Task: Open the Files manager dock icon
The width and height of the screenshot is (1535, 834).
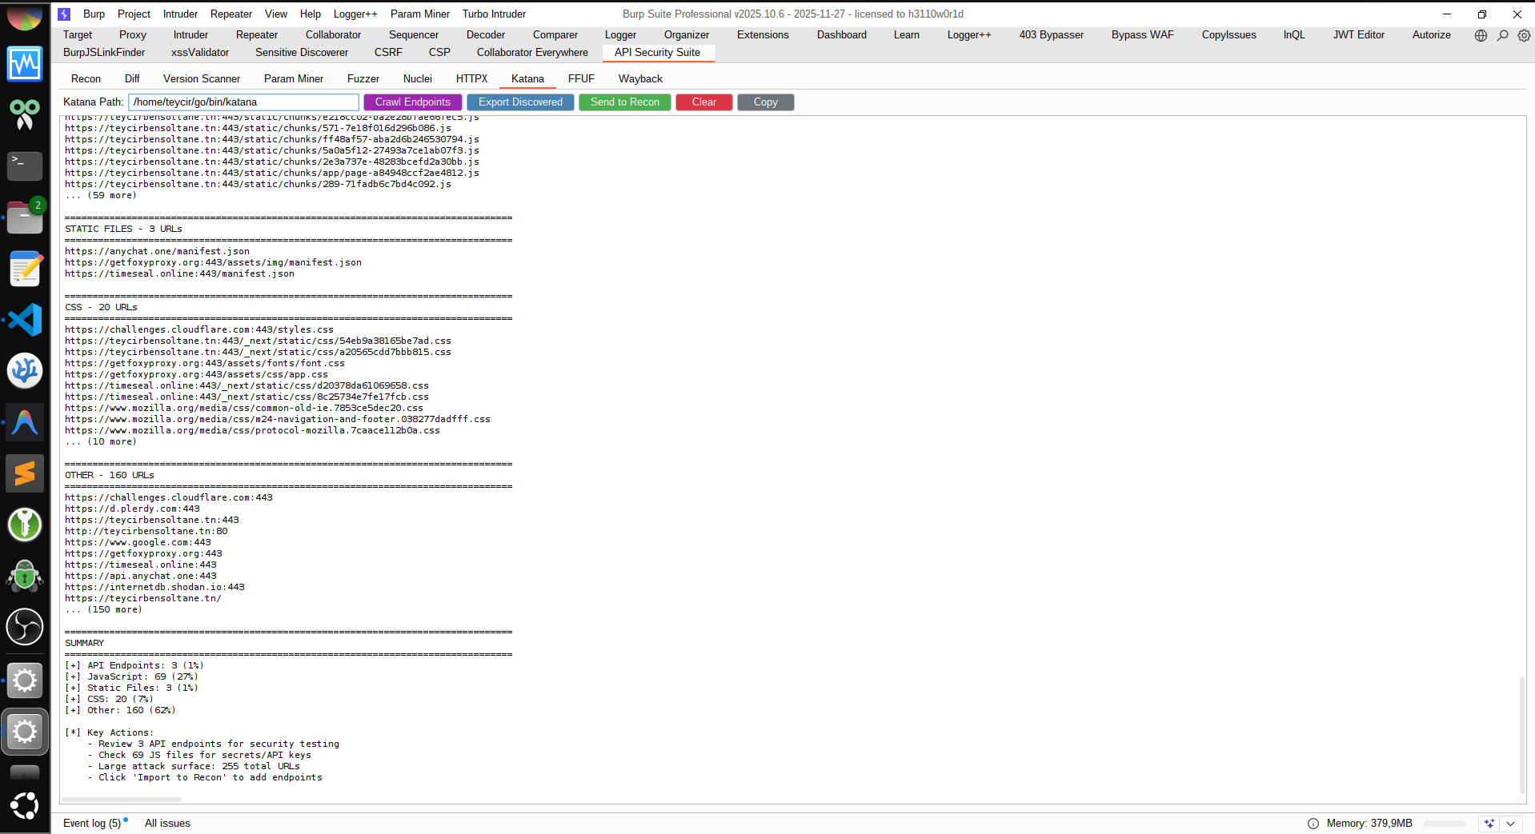Action: click(x=25, y=217)
